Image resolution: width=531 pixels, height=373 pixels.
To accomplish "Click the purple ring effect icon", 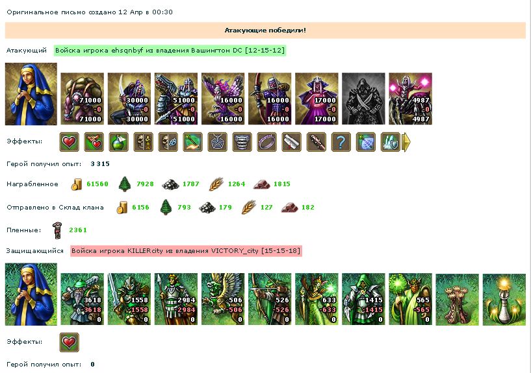I will point(267,142).
